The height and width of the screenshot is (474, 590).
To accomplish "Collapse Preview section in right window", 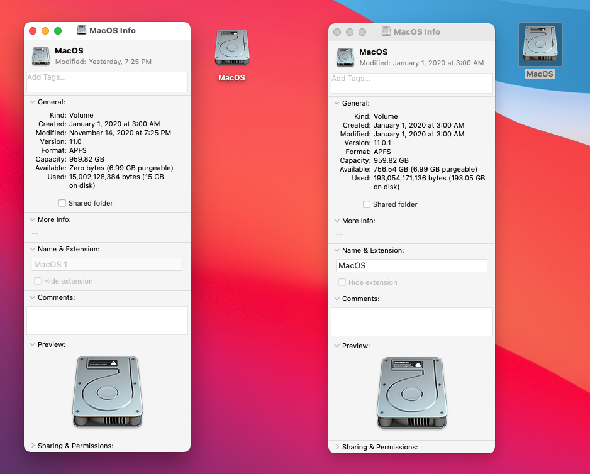I will point(337,346).
